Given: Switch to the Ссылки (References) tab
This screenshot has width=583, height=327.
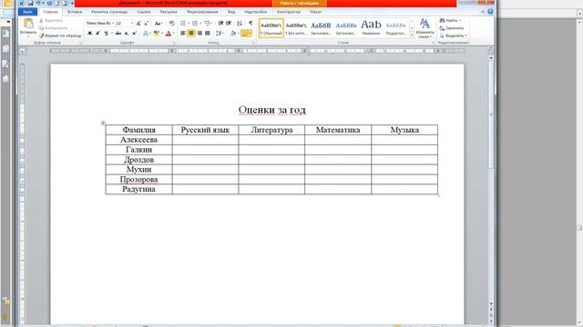Looking at the screenshot, I should tap(144, 12).
